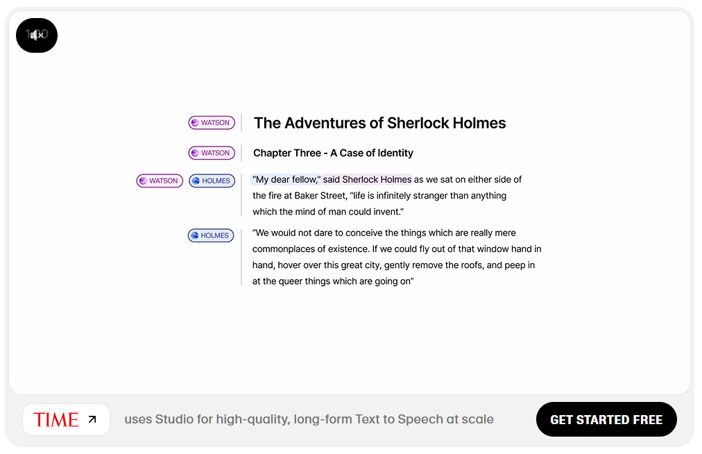Select the title The Adventures of Sherlock Holmes
This screenshot has width=702, height=454.
[x=379, y=123]
